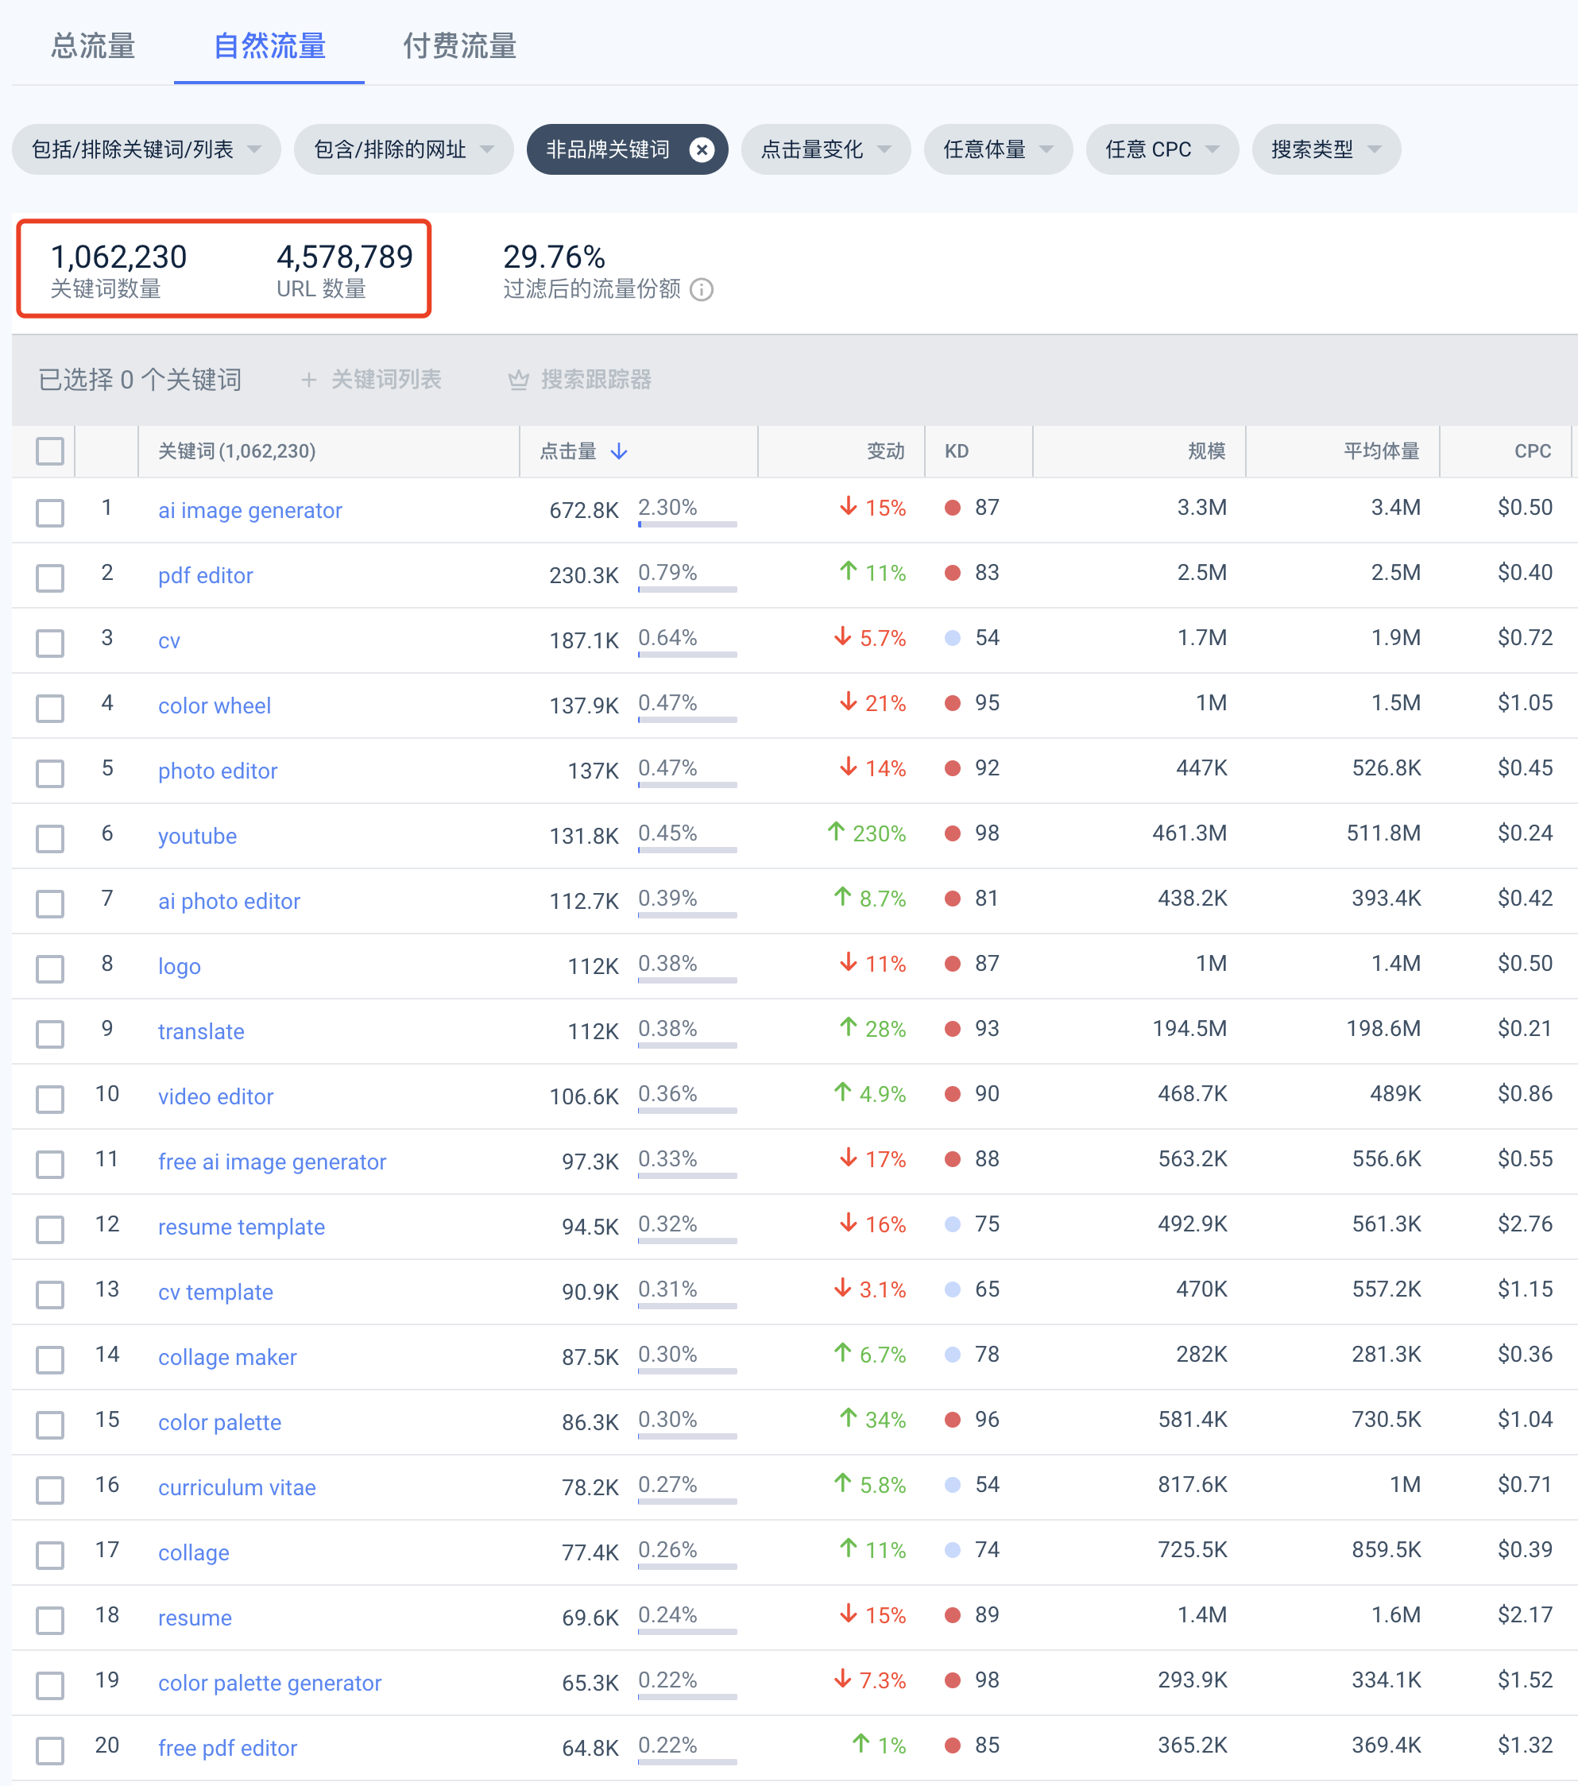
Task: Open the color wheel keyword link
Action: click(x=214, y=706)
